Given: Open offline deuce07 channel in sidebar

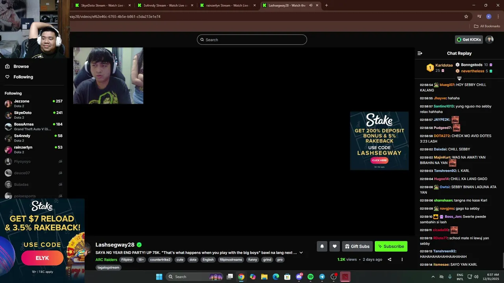Looking at the screenshot, I should coord(33,173).
